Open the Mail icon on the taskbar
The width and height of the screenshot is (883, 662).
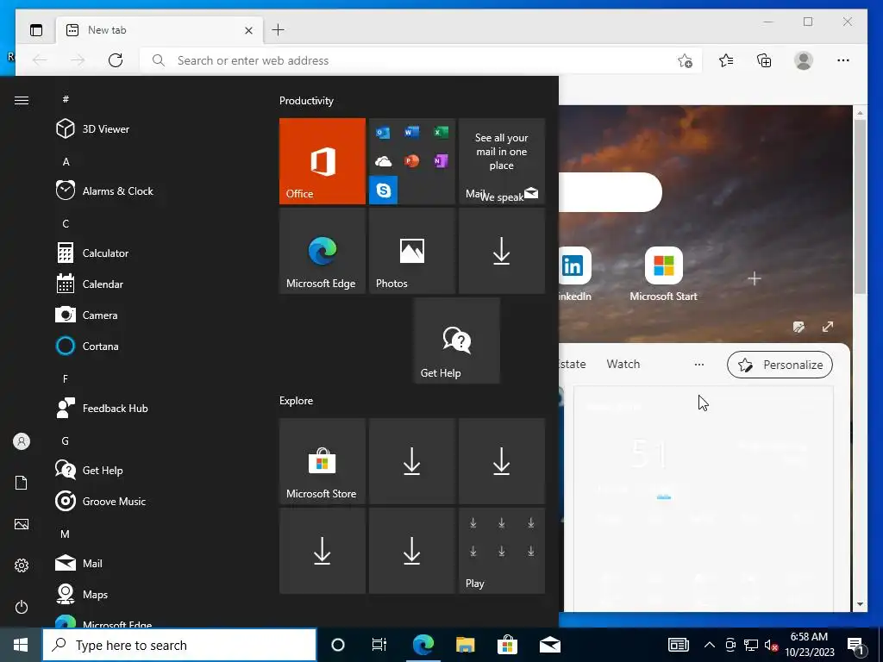(549, 645)
